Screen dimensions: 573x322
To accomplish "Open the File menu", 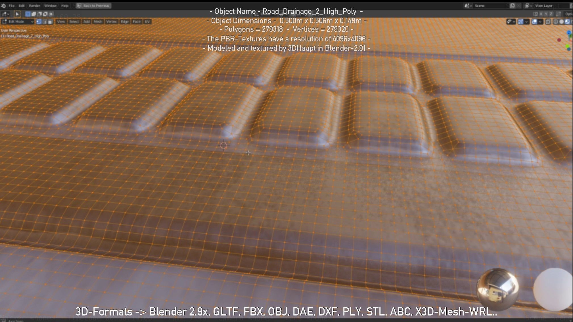I will tap(12, 6).
